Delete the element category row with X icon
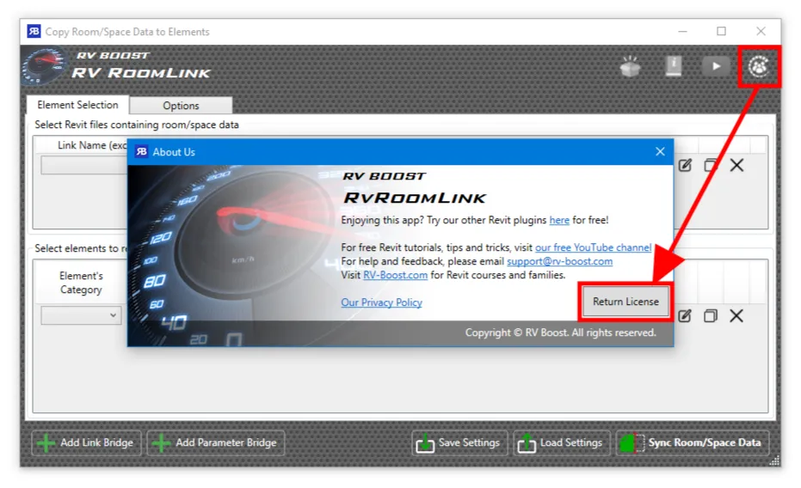Screen dimensions: 801x488 point(736,316)
